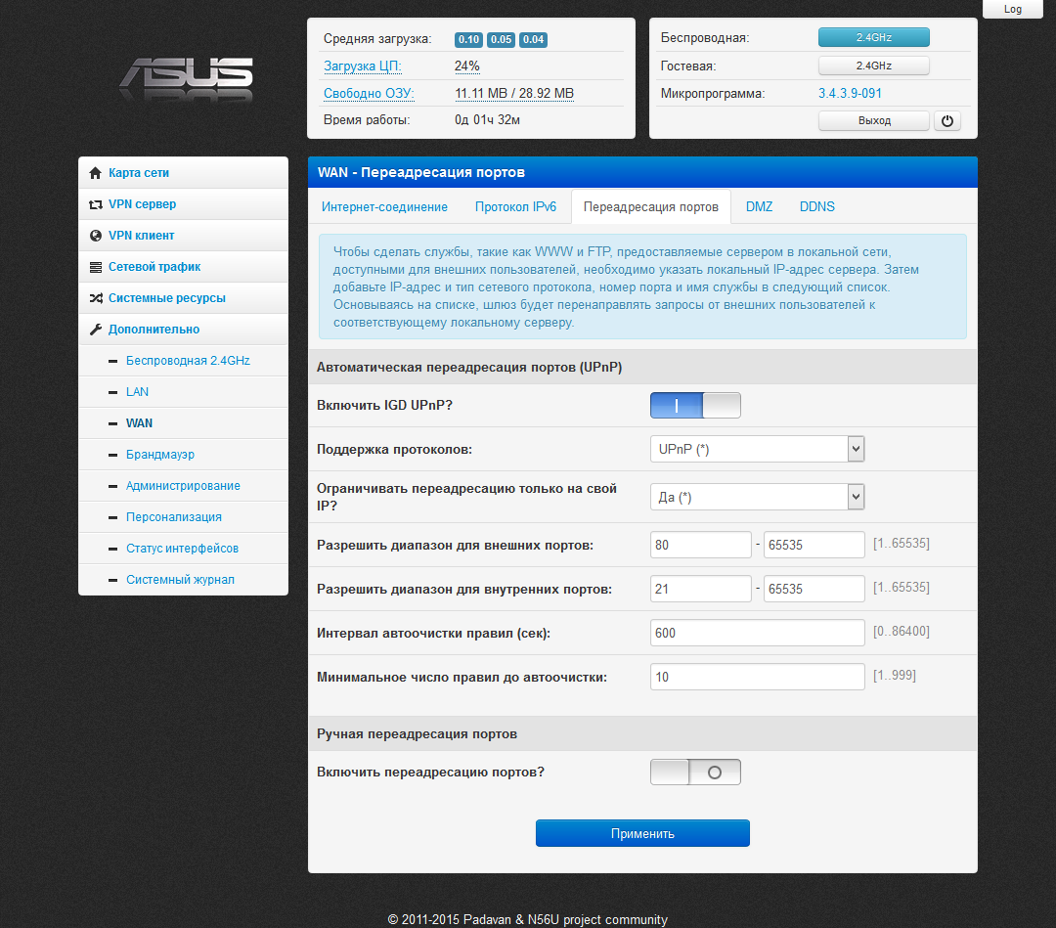Screen dimensions: 1056x928
Task: Open the DMZ tab
Action: (x=759, y=206)
